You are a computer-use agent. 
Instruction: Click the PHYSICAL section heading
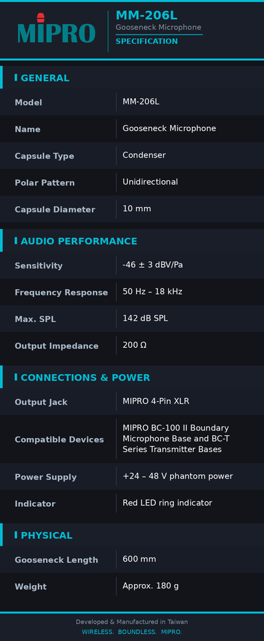click(x=47, y=536)
